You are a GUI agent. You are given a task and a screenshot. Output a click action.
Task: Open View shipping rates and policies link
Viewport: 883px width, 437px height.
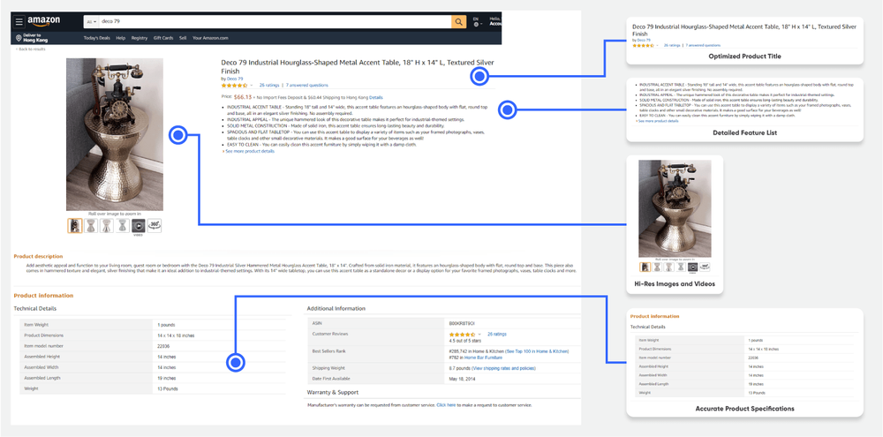pyautogui.click(x=503, y=368)
